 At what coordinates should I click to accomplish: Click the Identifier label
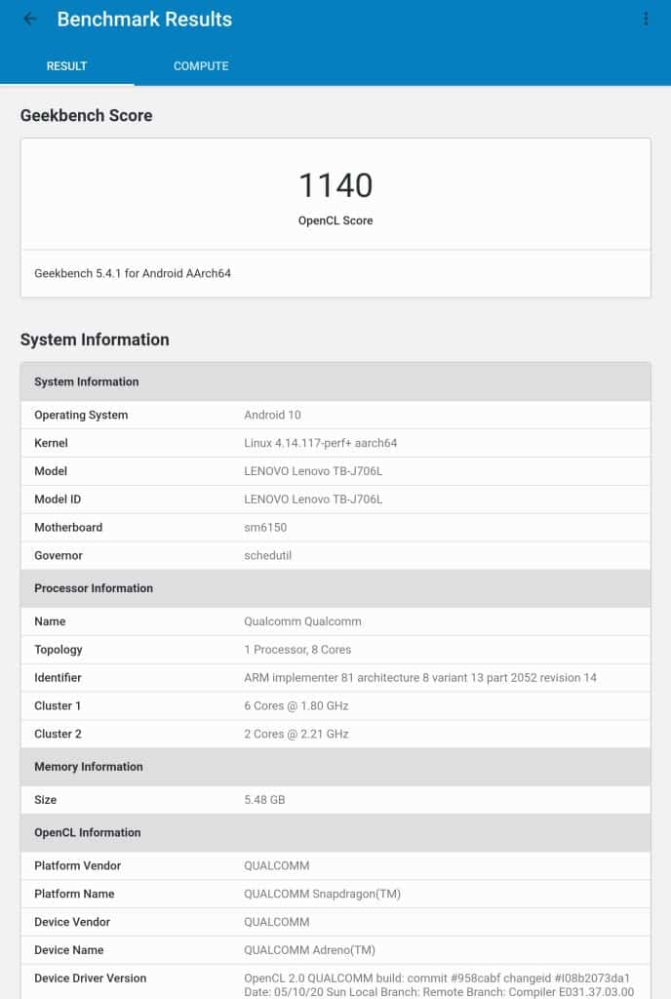[x=58, y=677]
